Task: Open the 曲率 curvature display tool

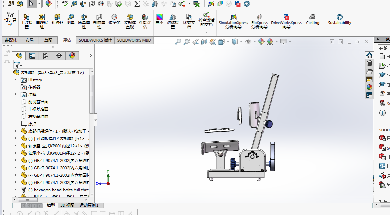Action: tap(160, 19)
